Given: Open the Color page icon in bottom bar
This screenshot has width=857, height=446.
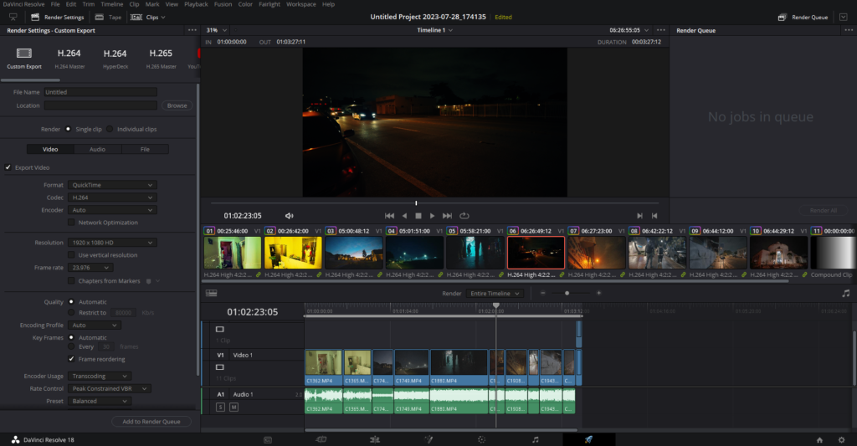Looking at the screenshot, I should [x=481, y=439].
